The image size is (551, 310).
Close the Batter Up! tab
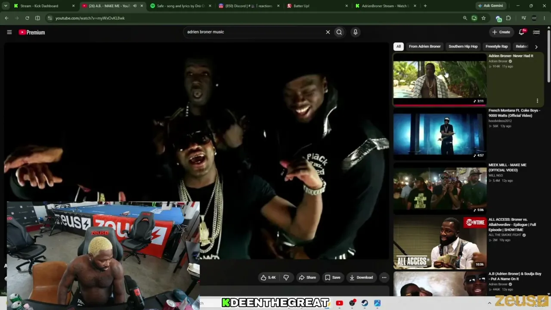click(x=347, y=6)
